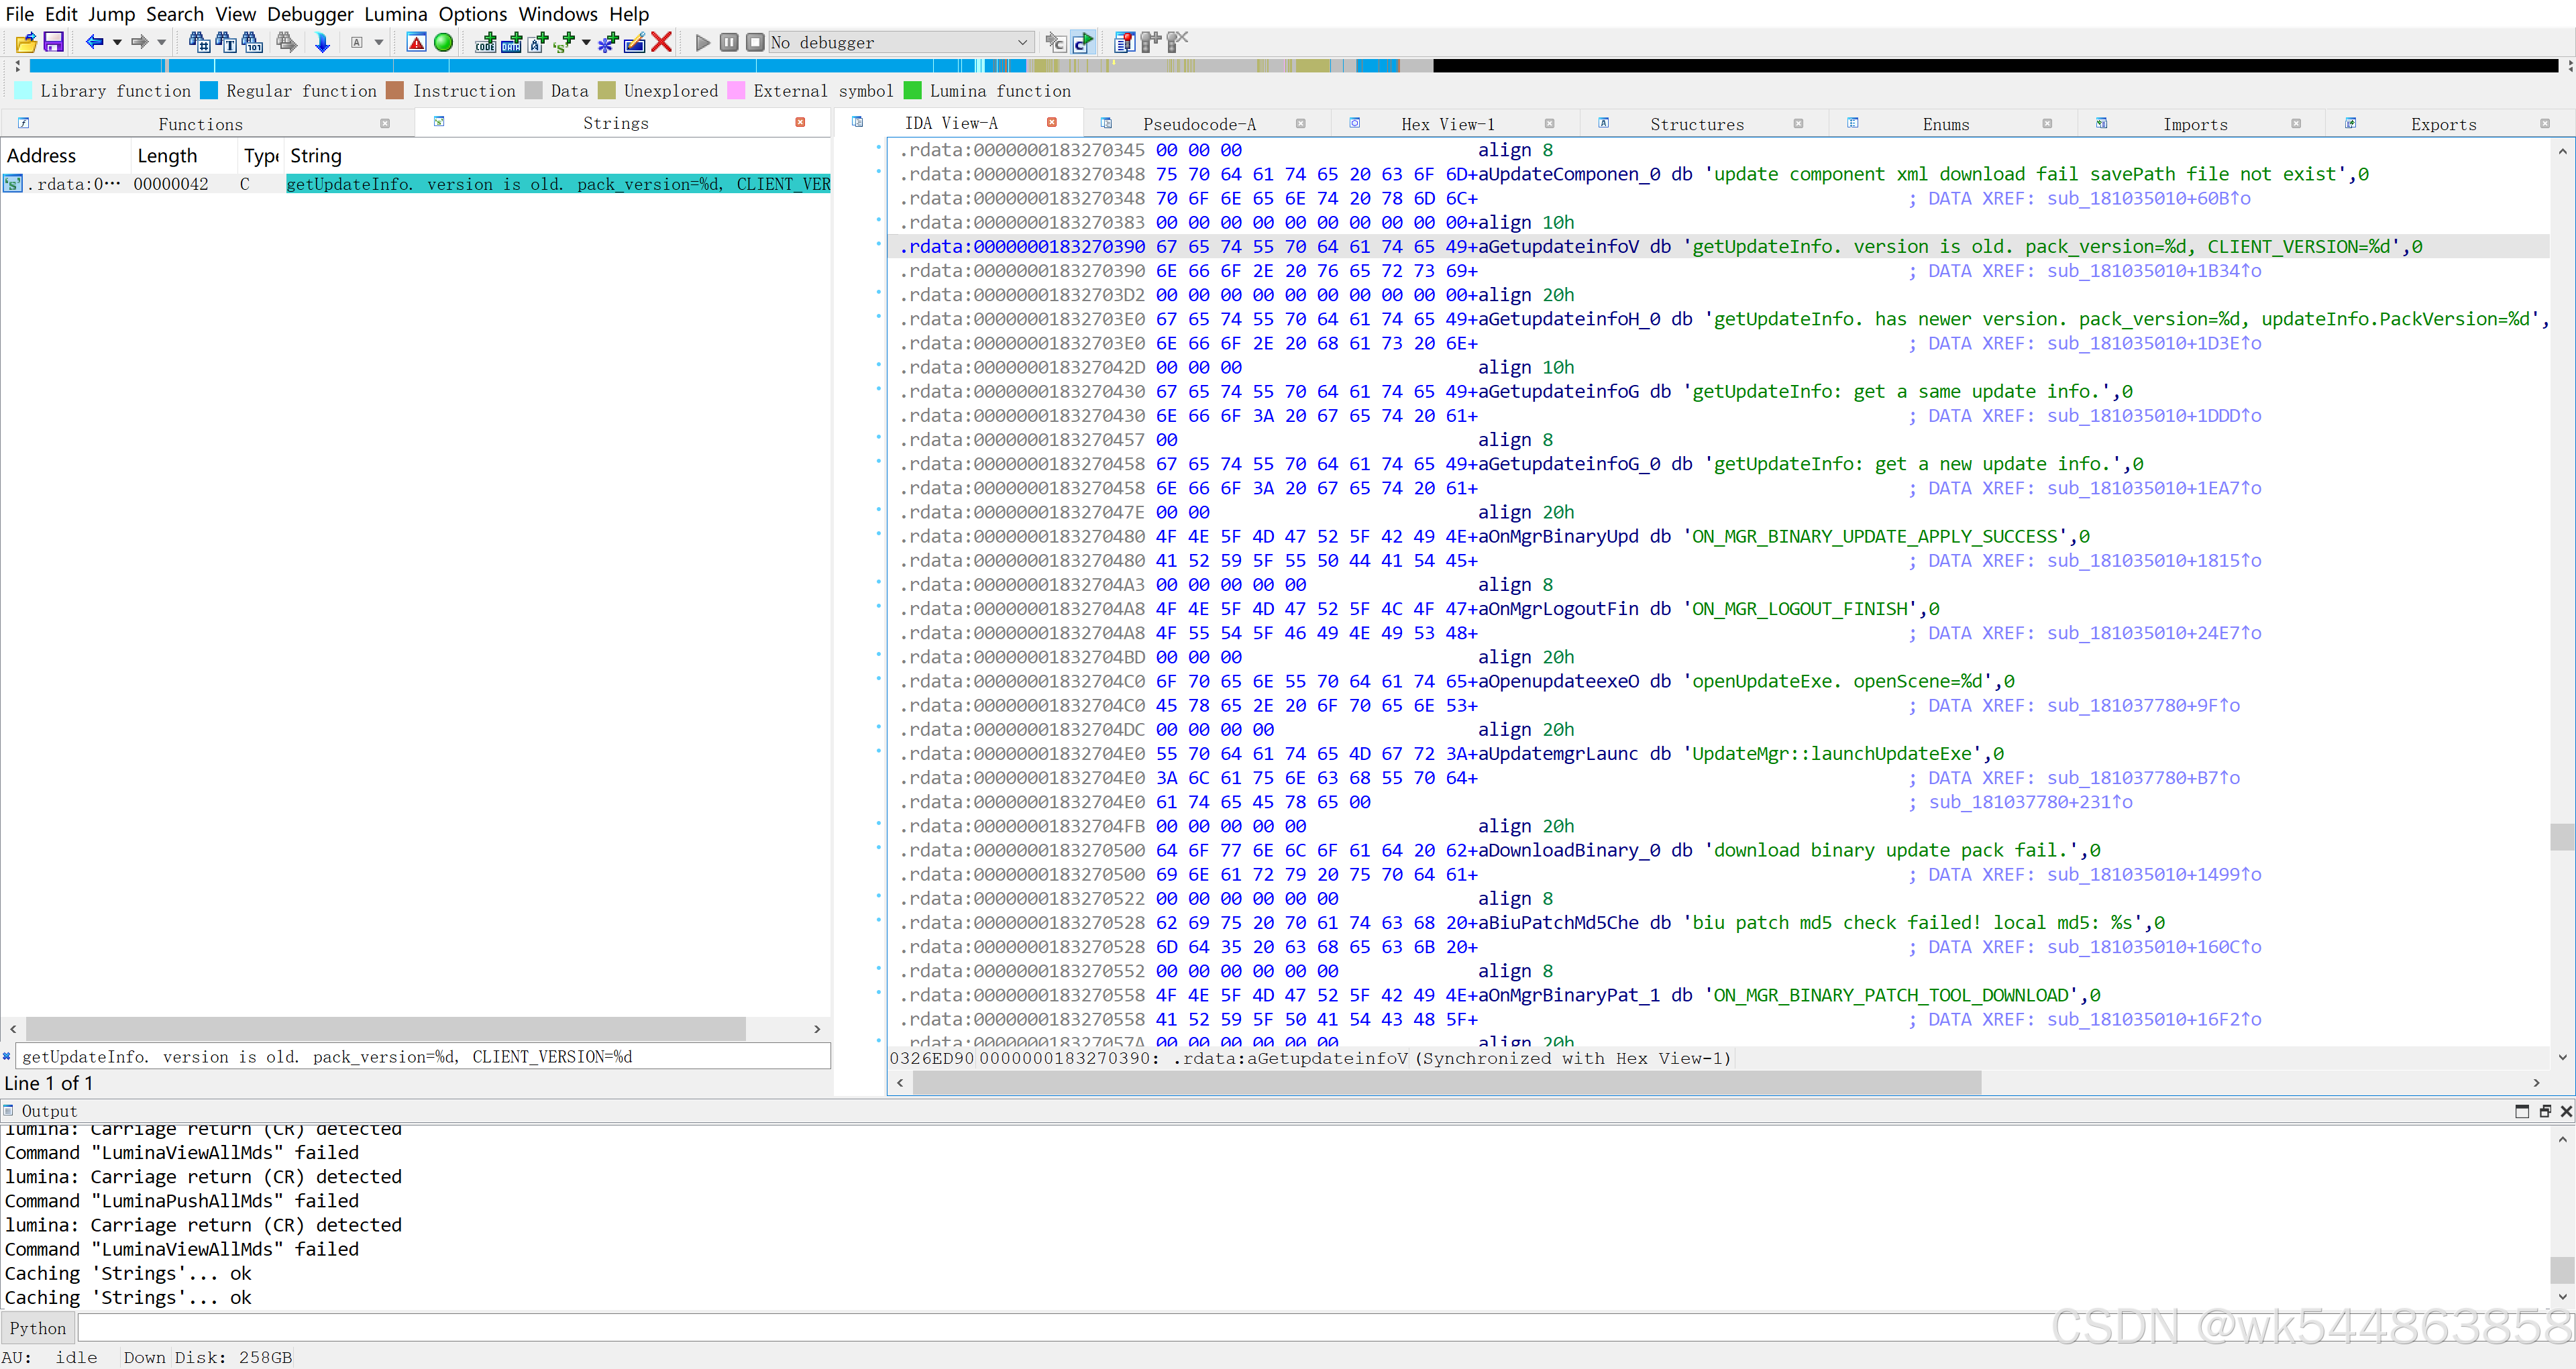
Task: Click the Python console button
Action: pos(38,1328)
